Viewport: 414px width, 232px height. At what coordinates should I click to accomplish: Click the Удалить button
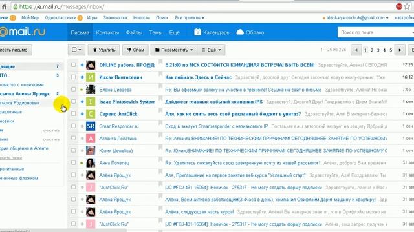103,50
